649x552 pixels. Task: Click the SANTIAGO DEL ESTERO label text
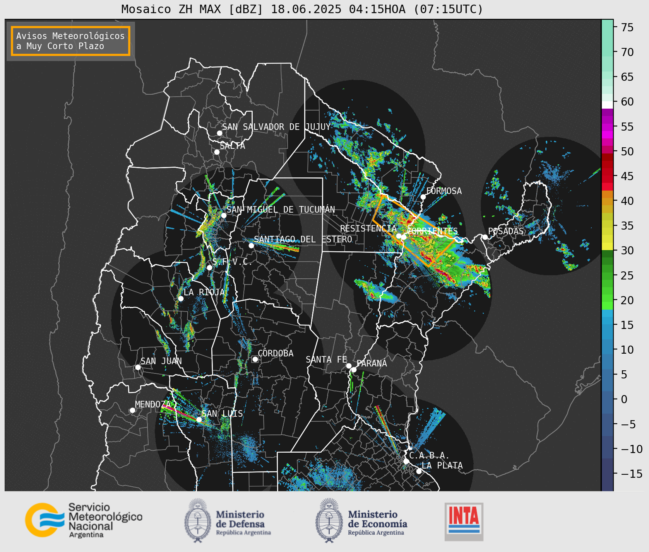pos(303,239)
